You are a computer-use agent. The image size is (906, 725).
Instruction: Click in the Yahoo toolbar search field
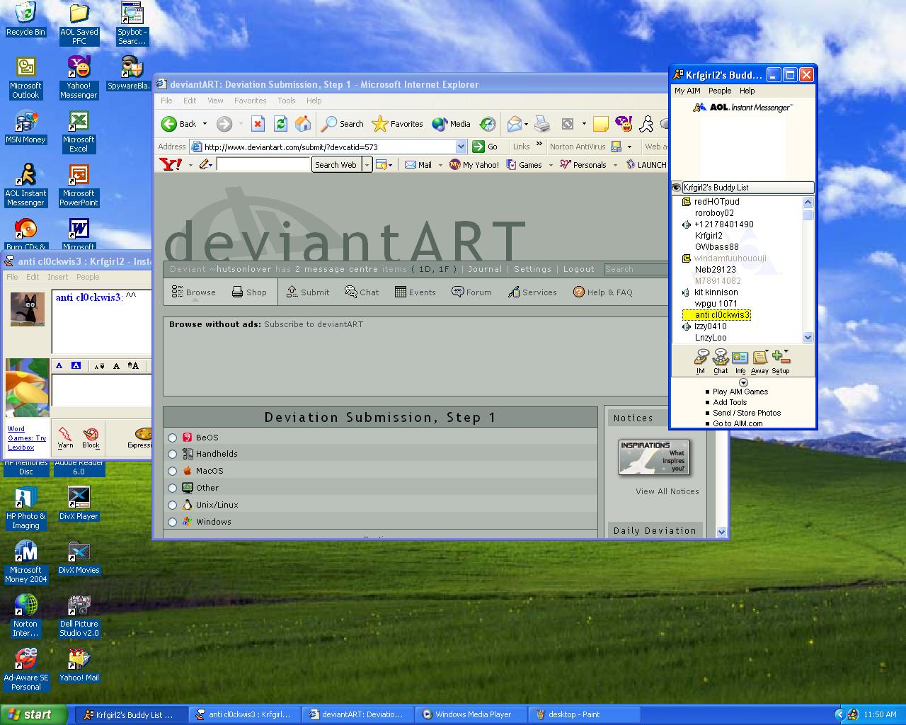coord(263,164)
